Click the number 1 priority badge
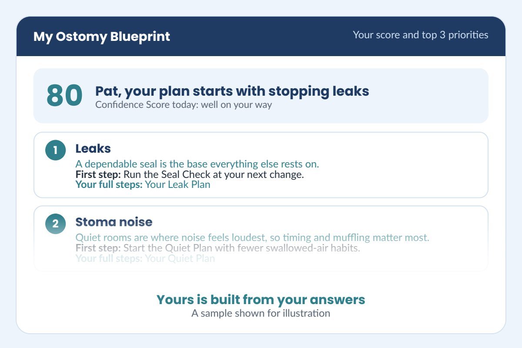Viewport: 522px width, 348px height. (x=55, y=150)
